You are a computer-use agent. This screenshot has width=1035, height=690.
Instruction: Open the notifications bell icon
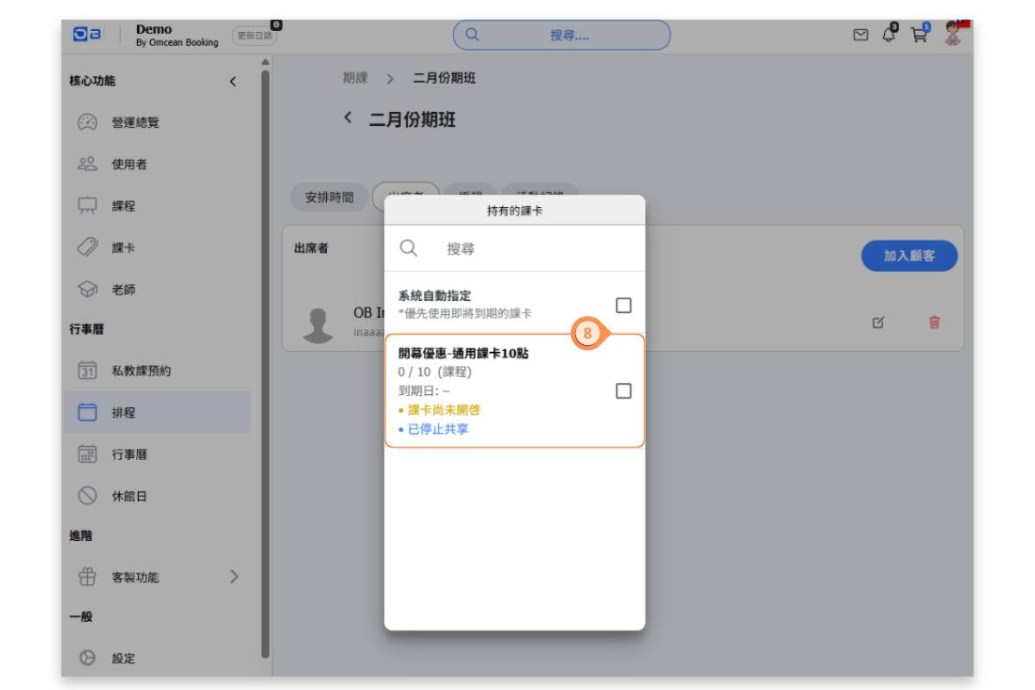click(x=888, y=35)
